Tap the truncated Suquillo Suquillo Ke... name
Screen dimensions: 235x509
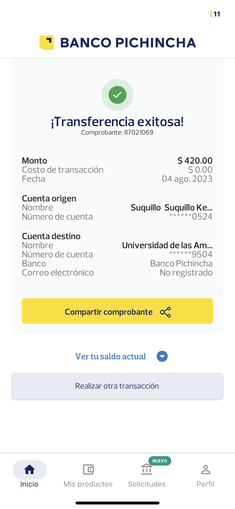click(x=171, y=208)
